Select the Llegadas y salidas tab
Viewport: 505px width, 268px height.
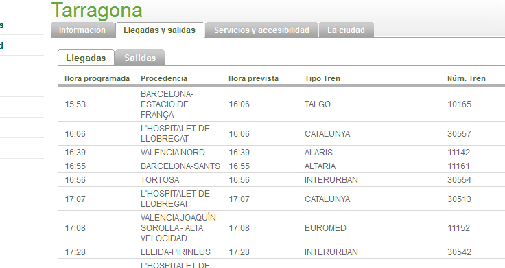(x=159, y=30)
